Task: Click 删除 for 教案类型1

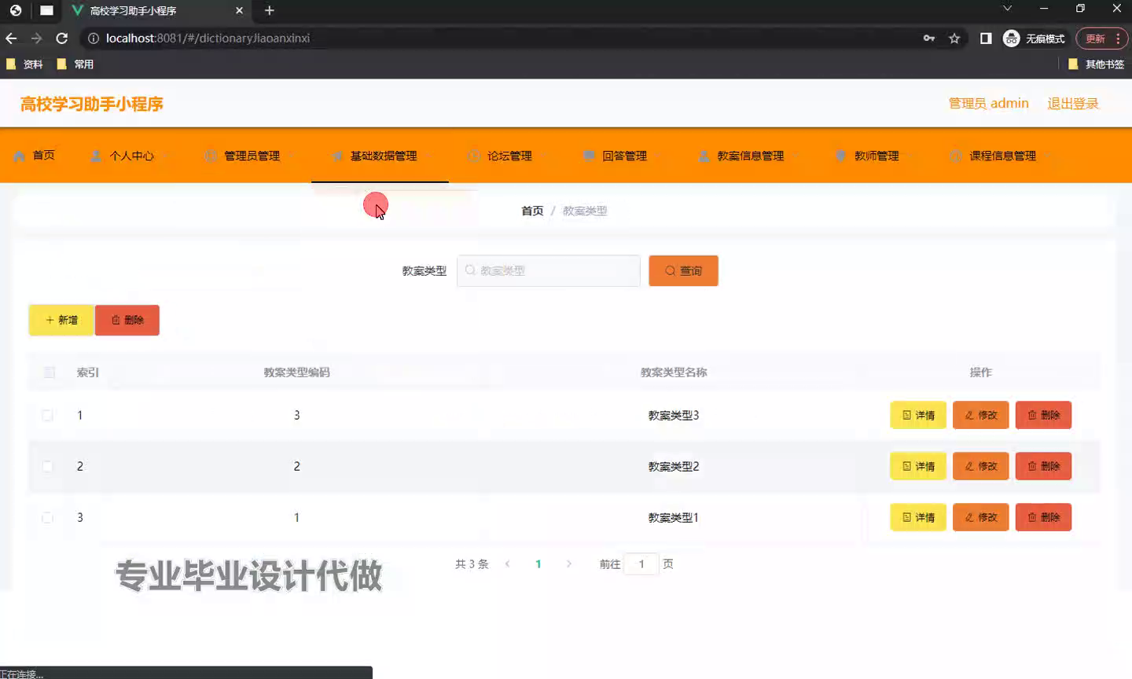Action: coord(1044,517)
